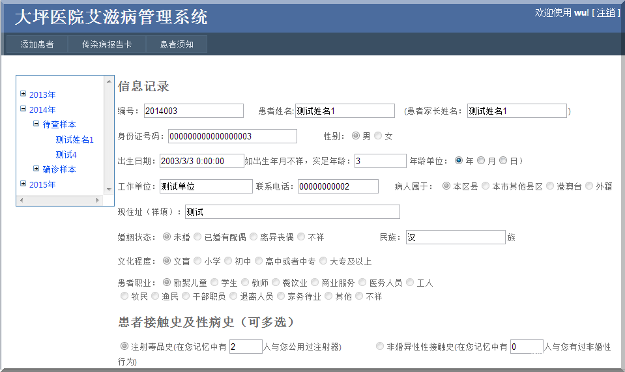Click the 患者姓名 input field
625x372 pixels.
345,111
